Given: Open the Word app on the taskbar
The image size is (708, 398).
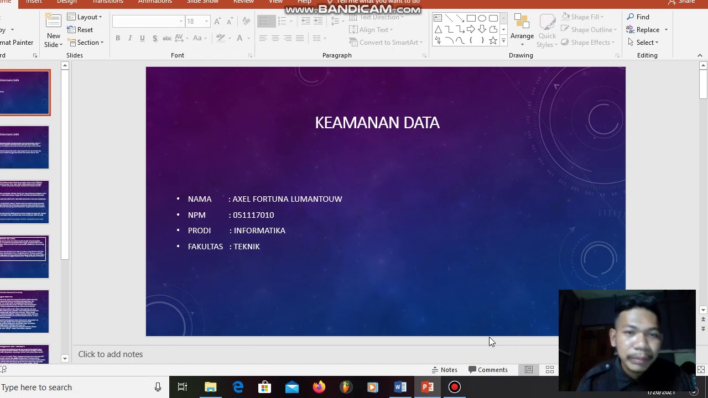Looking at the screenshot, I should [400, 387].
